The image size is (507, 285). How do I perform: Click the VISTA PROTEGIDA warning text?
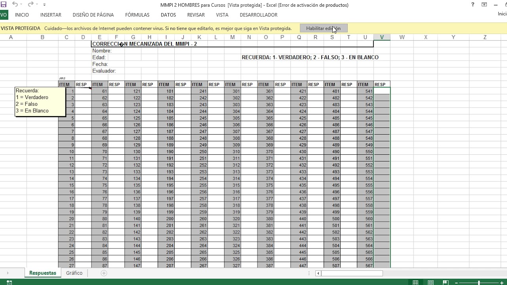(x=21, y=28)
